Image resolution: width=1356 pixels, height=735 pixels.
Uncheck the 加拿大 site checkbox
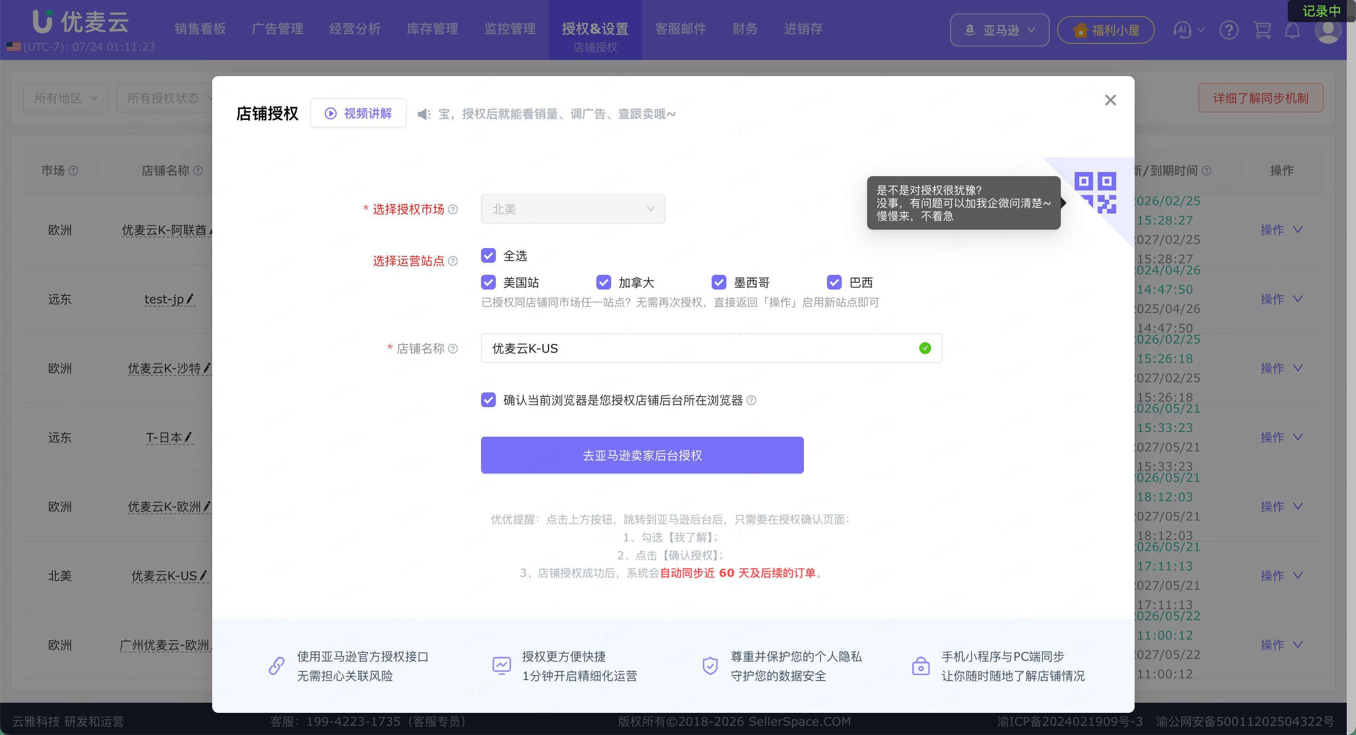point(604,283)
